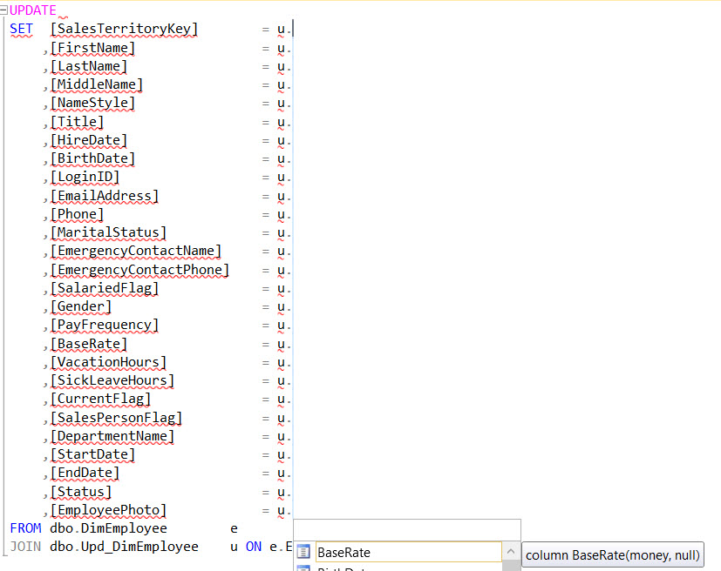
Task: Click the column icon beside BaseRate suggestion
Action: pyautogui.click(x=303, y=552)
